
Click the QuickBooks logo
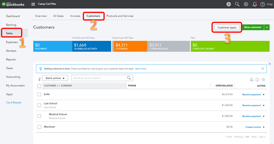tap(13, 4)
